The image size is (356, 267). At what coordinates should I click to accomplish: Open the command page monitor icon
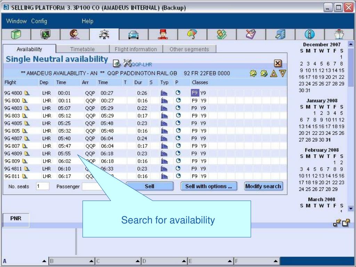[x=46, y=34]
